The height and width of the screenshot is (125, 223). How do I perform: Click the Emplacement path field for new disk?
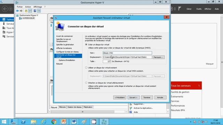[x=127, y=57]
